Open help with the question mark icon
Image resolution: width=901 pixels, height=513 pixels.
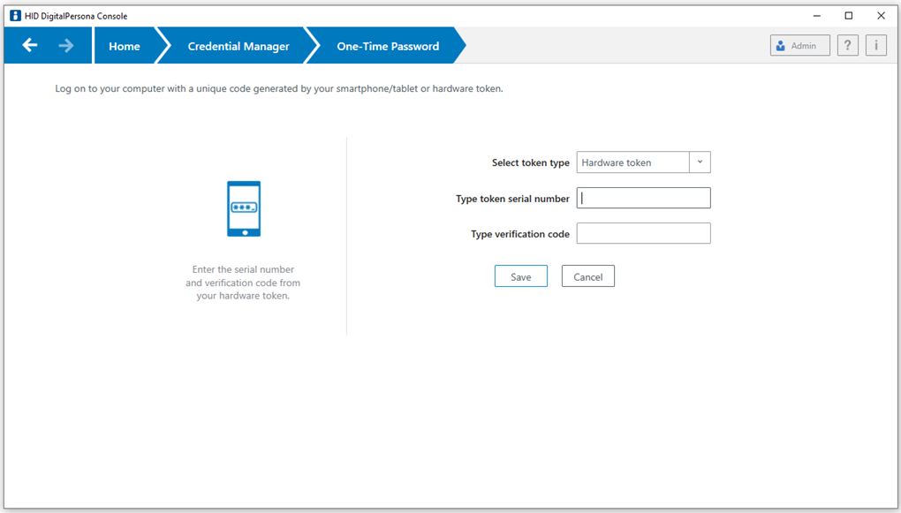(x=847, y=46)
